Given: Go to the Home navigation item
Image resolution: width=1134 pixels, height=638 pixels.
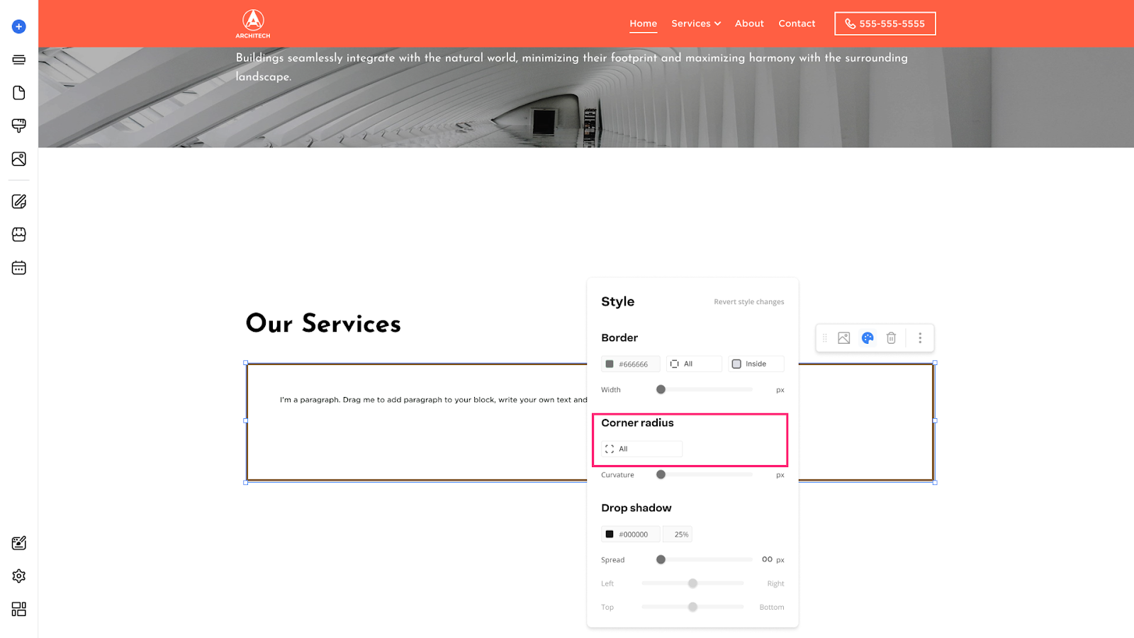Looking at the screenshot, I should (x=644, y=23).
